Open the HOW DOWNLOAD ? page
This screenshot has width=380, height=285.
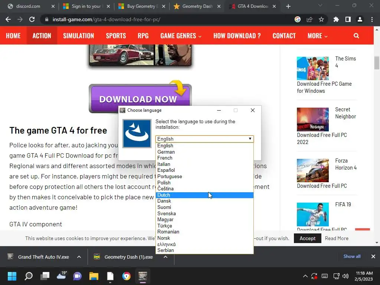237,36
